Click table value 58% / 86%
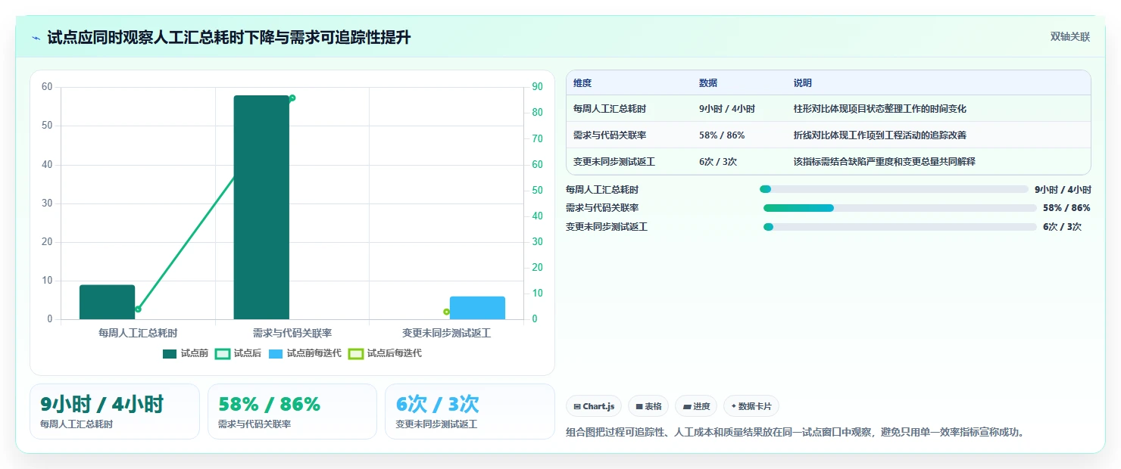The height and width of the screenshot is (469, 1121). coord(722,135)
